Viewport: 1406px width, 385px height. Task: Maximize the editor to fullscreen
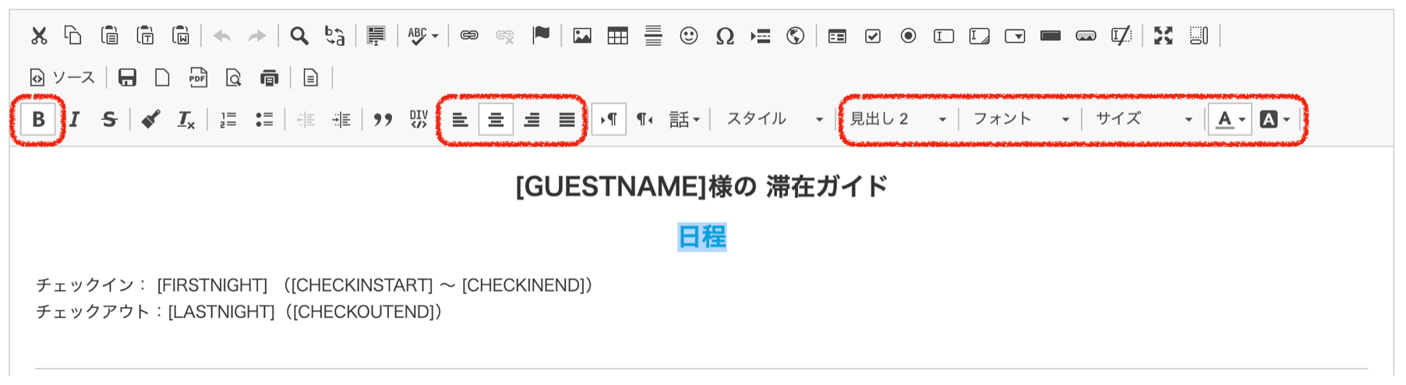pyautogui.click(x=1163, y=36)
